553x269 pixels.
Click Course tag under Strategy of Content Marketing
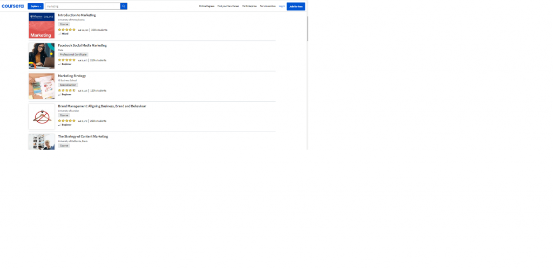click(x=64, y=146)
